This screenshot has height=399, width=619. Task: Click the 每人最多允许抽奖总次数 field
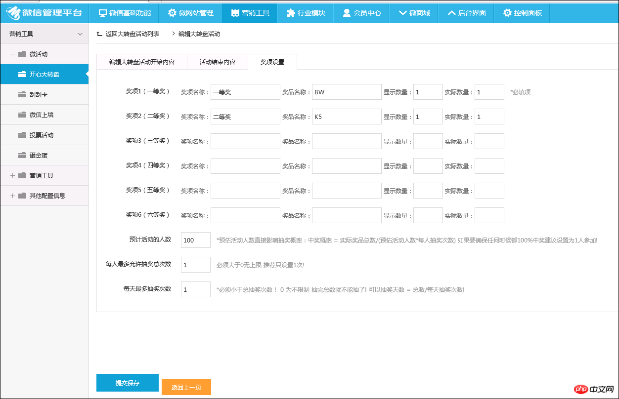click(x=196, y=265)
